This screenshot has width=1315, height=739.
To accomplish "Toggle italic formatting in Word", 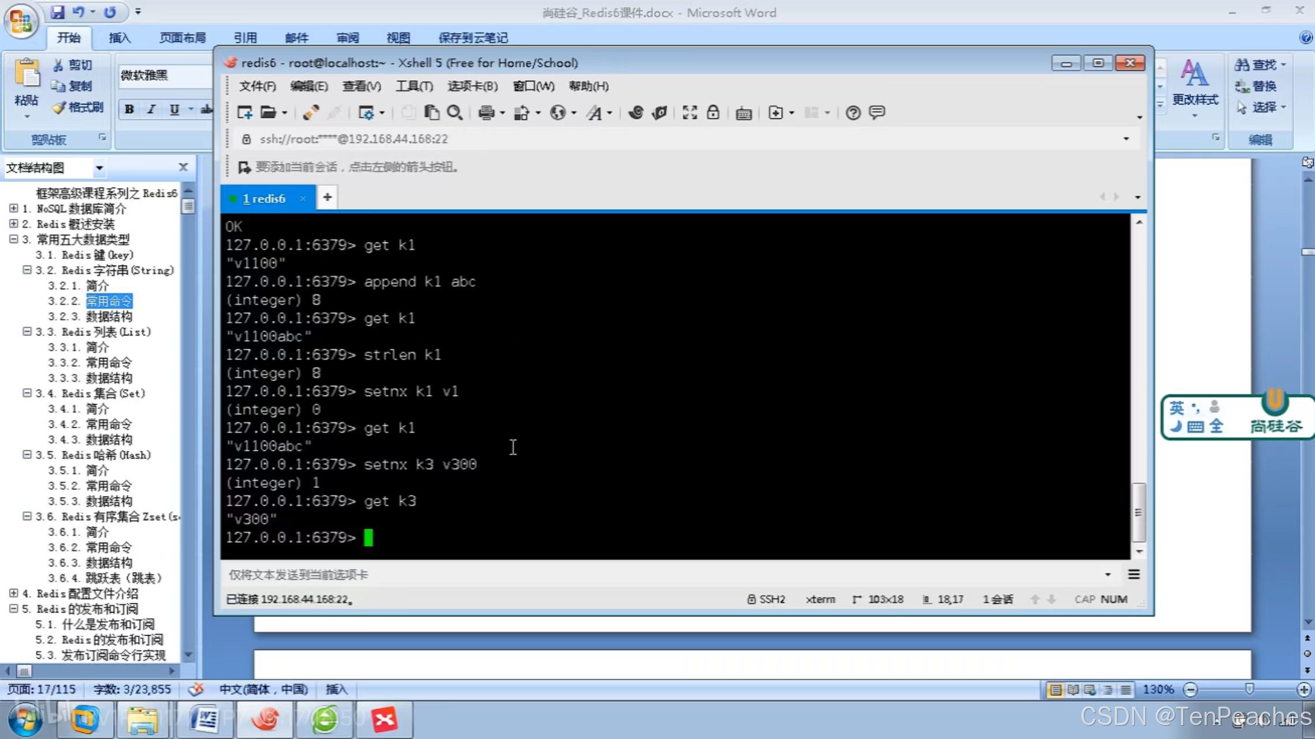I will pyautogui.click(x=151, y=109).
